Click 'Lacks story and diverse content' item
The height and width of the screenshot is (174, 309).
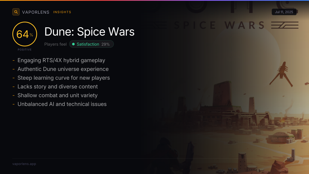coord(58,87)
